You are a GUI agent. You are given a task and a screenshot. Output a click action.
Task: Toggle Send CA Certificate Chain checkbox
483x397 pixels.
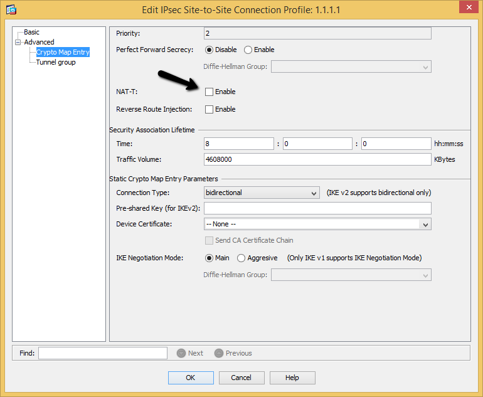pyautogui.click(x=209, y=240)
